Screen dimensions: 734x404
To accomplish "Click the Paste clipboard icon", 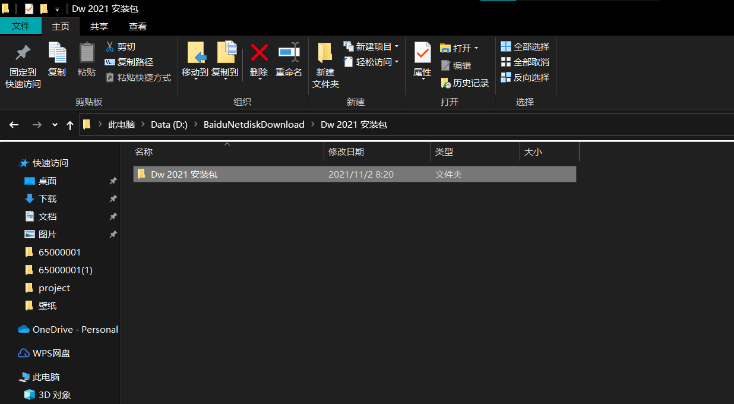I will coord(87,52).
